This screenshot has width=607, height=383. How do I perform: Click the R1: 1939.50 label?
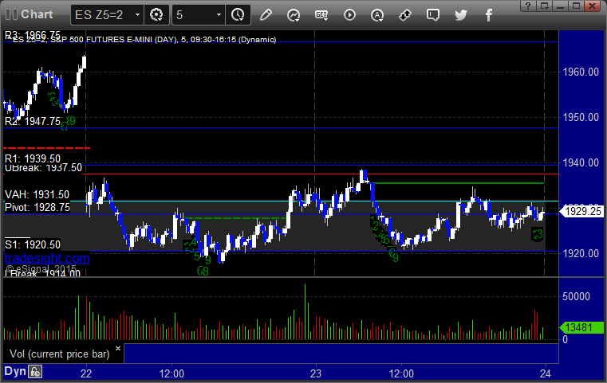(x=33, y=158)
